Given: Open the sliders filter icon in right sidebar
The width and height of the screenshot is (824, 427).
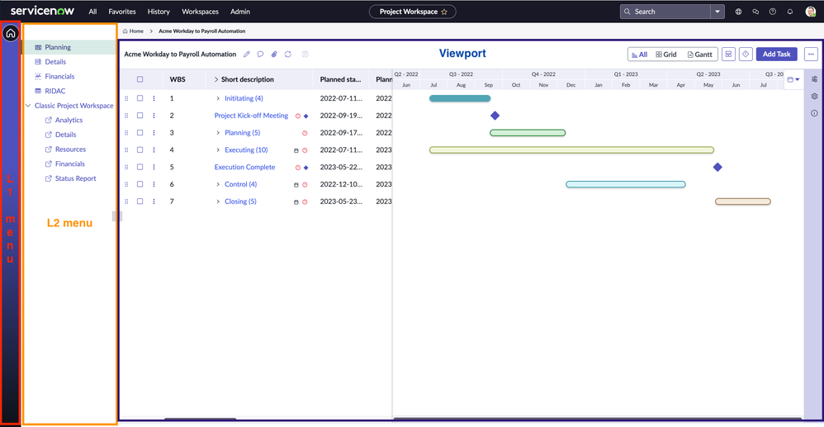Looking at the screenshot, I should coord(815,79).
